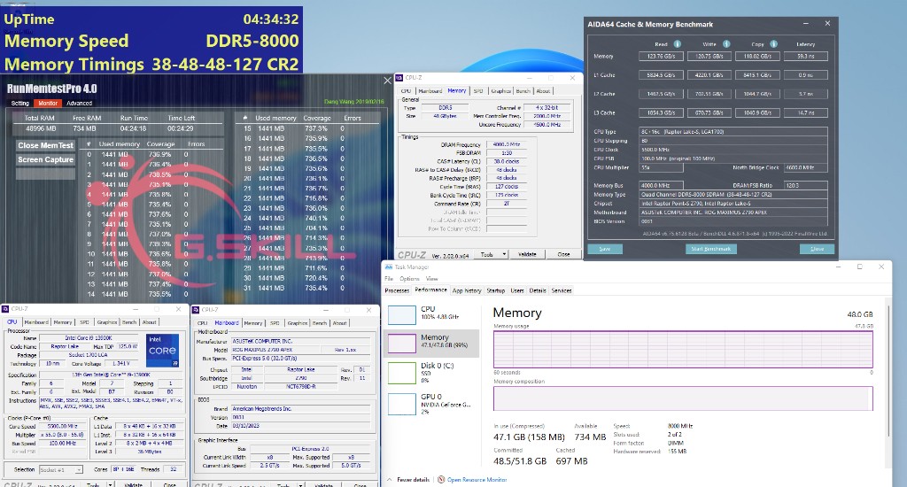Click the info icon next to Read in AIDA64
Screen dimensions: 907x487
click(x=677, y=44)
